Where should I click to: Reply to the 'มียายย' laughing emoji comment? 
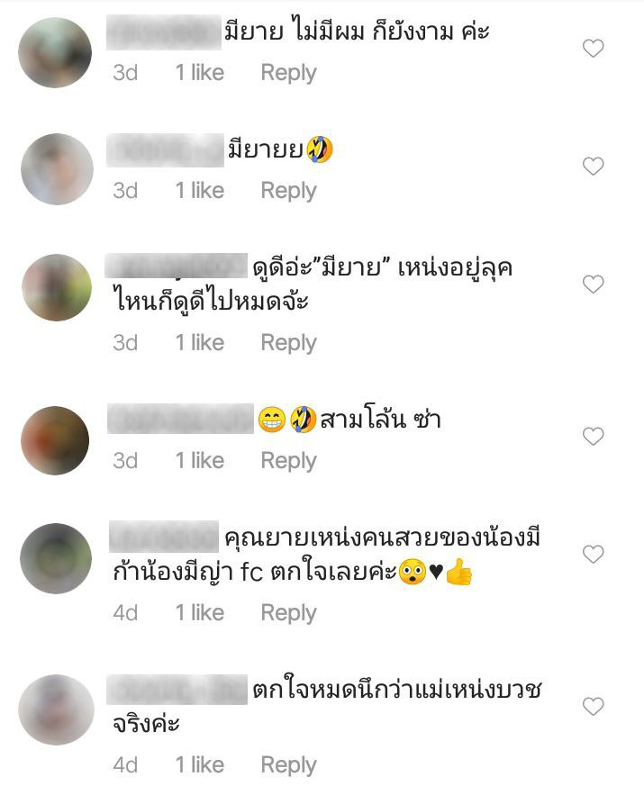288,191
